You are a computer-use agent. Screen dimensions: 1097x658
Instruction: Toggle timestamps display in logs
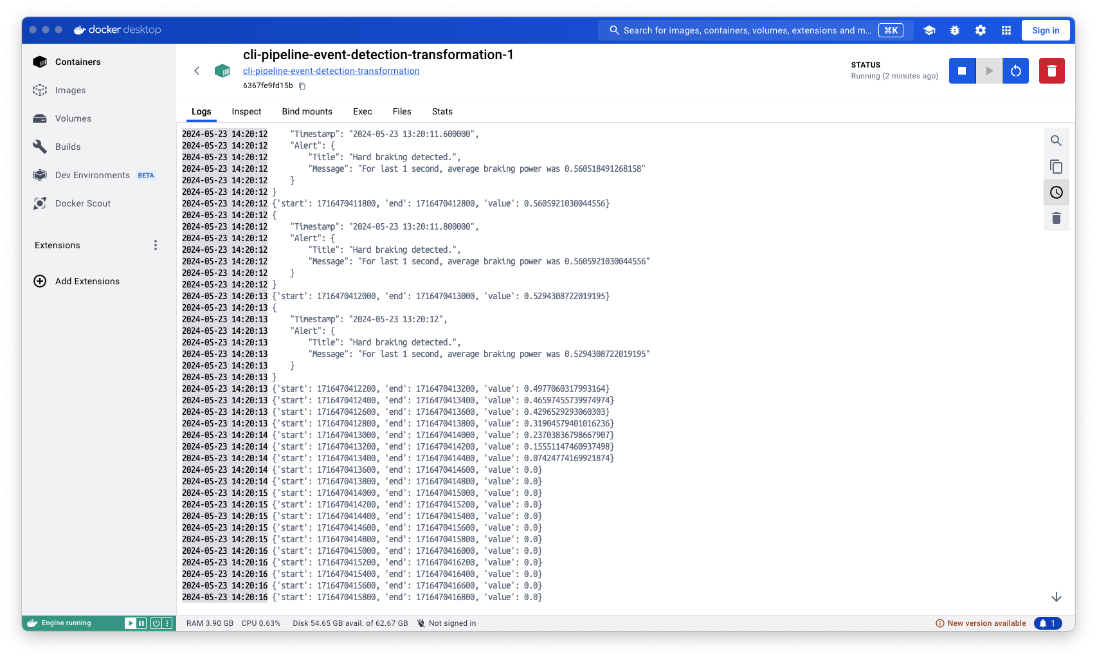(1056, 192)
